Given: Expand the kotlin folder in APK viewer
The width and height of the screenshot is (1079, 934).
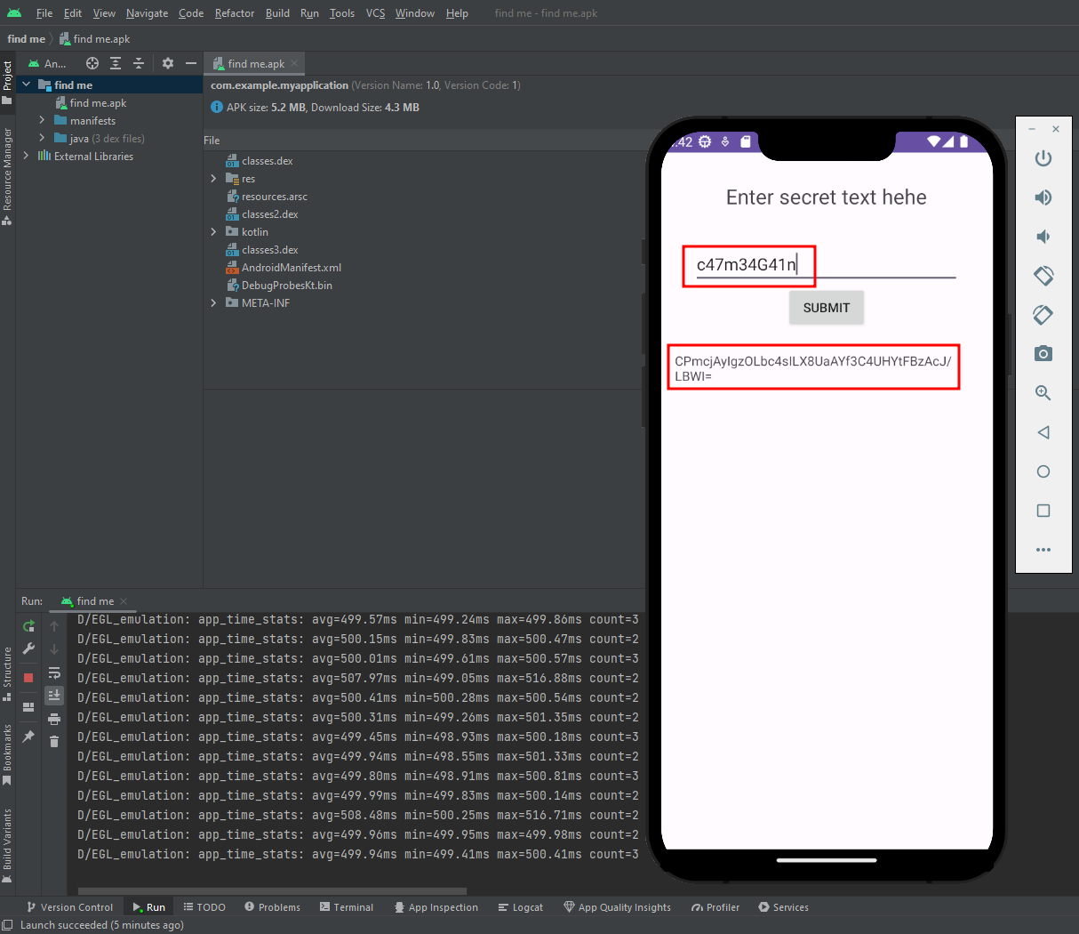Looking at the screenshot, I should point(213,232).
